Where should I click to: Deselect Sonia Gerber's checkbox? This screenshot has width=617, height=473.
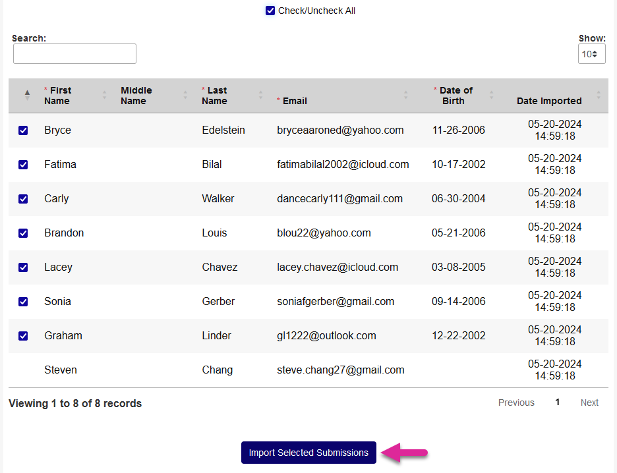pos(23,302)
